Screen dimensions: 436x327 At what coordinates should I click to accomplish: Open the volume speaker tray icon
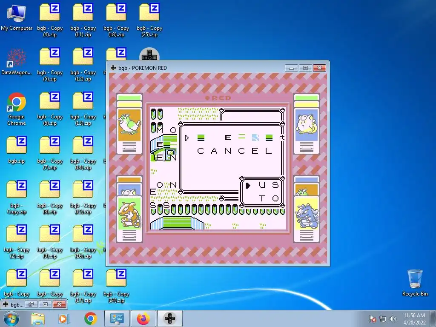[x=393, y=319]
